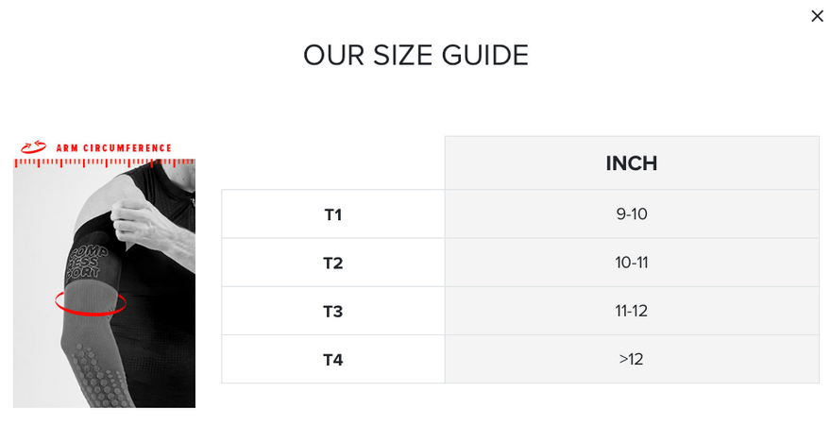Viewport: 831px width, 426px height.
Task: Select the T3 size row label
Action: [x=332, y=311]
